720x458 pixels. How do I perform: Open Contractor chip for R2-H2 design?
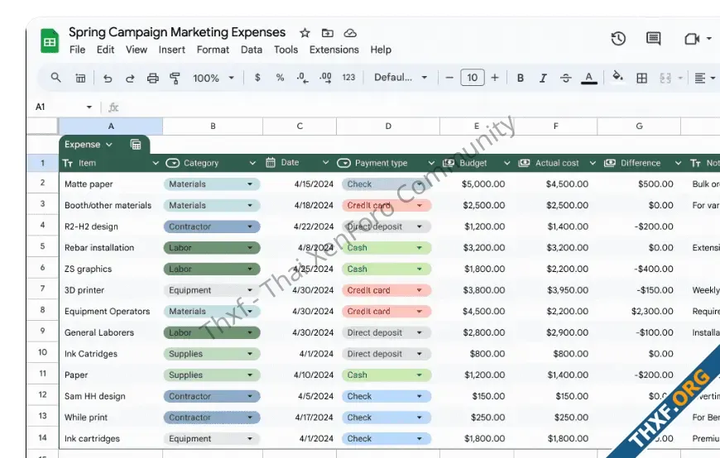[x=212, y=227]
